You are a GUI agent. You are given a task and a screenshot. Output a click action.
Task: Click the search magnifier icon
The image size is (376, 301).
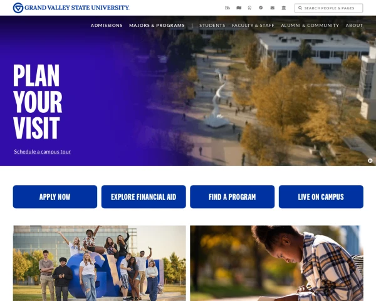coord(300,8)
